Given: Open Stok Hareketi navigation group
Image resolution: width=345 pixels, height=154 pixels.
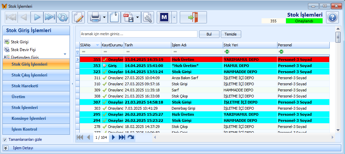Looking at the screenshot, I should click(x=36, y=86).
